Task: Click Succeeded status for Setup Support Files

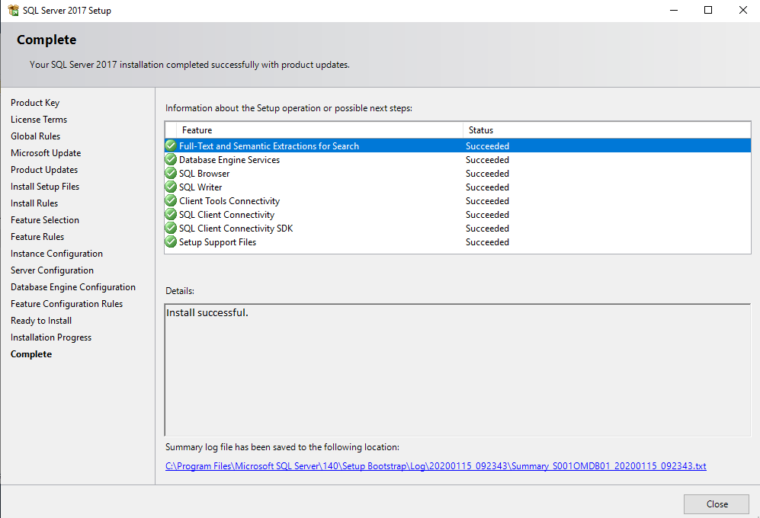Action: pyautogui.click(x=487, y=241)
